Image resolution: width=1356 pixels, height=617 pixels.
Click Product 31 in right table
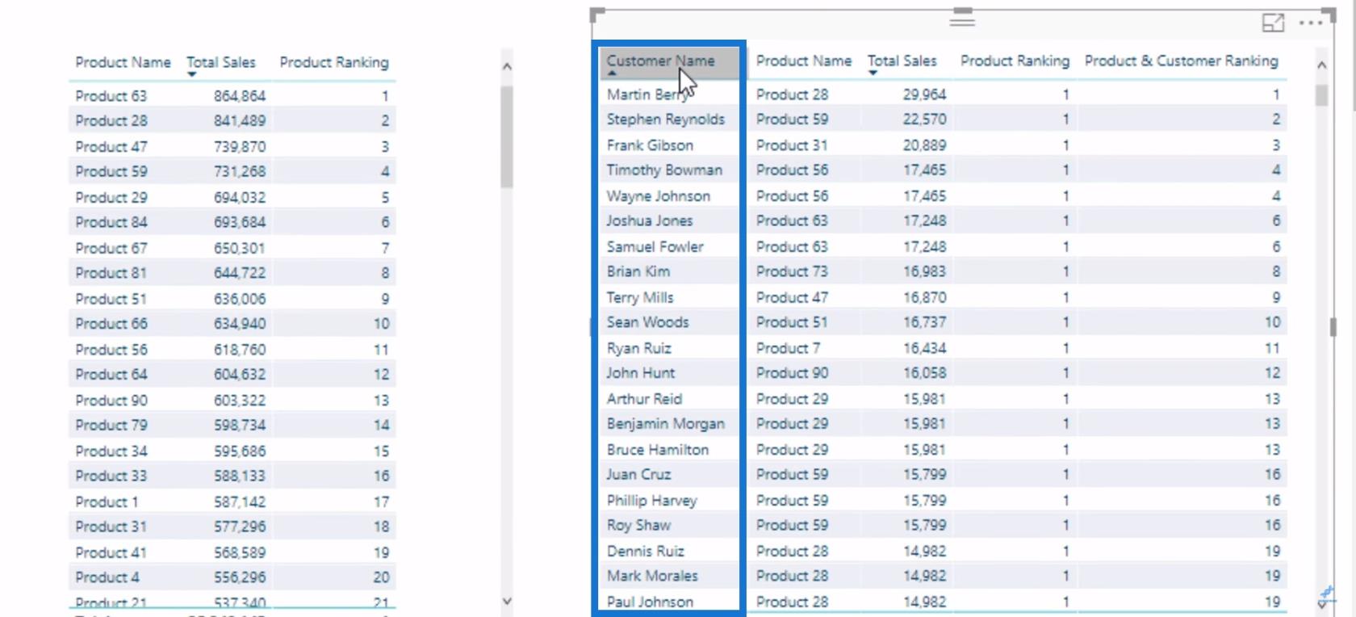[x=792, y=145]
